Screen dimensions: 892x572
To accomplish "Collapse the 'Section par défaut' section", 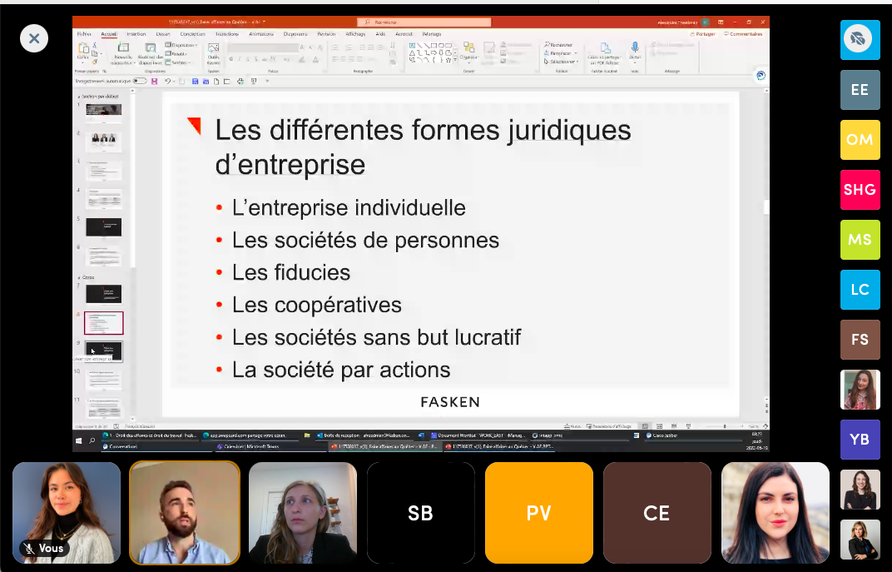I will coord(78,97).
